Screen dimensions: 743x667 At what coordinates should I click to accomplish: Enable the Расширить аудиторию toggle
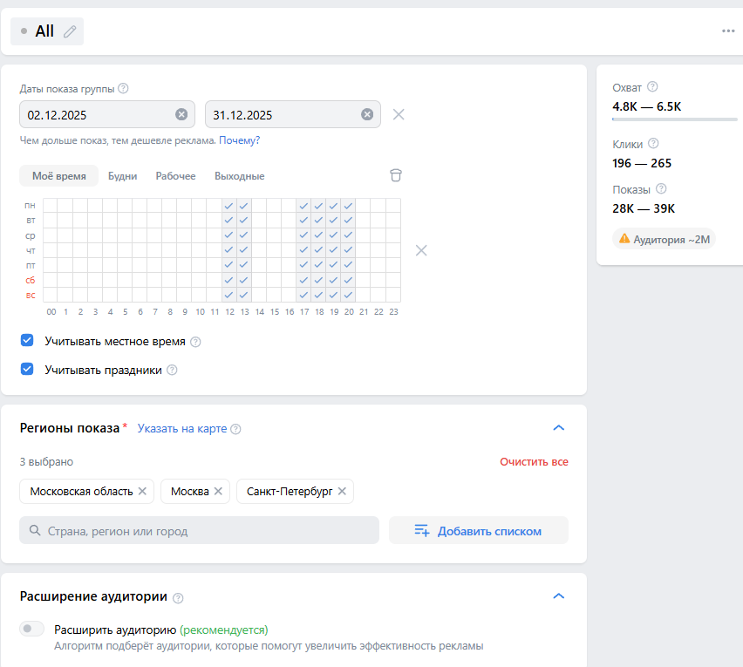coord(32,629)
